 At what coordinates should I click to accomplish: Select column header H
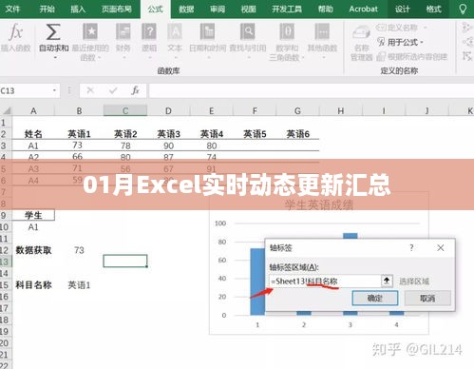pyautogui.click(x=341, y=110)
